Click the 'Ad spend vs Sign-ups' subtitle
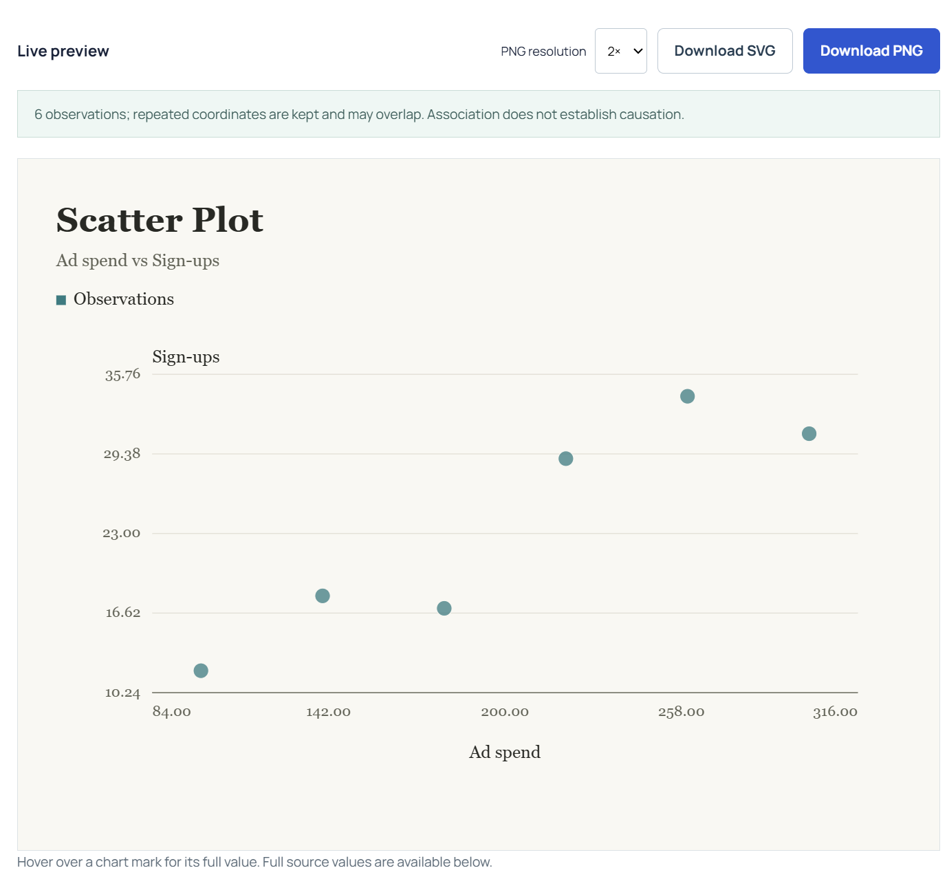The width and height of the screenshot is (947, 879). tap(138, 261)
